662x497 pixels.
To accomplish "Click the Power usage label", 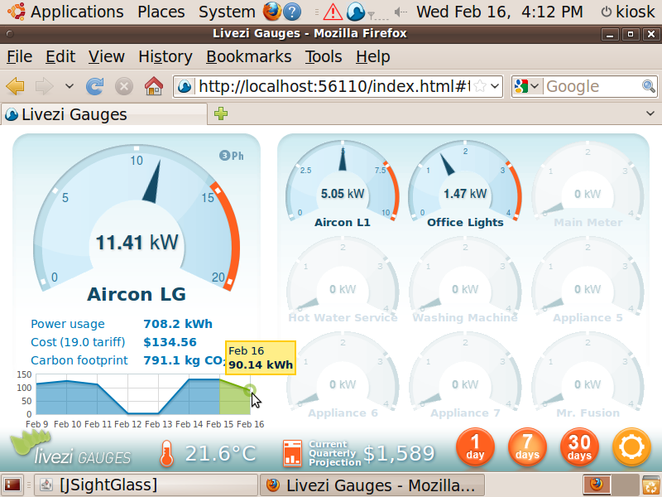I will (x=68, y=324).
